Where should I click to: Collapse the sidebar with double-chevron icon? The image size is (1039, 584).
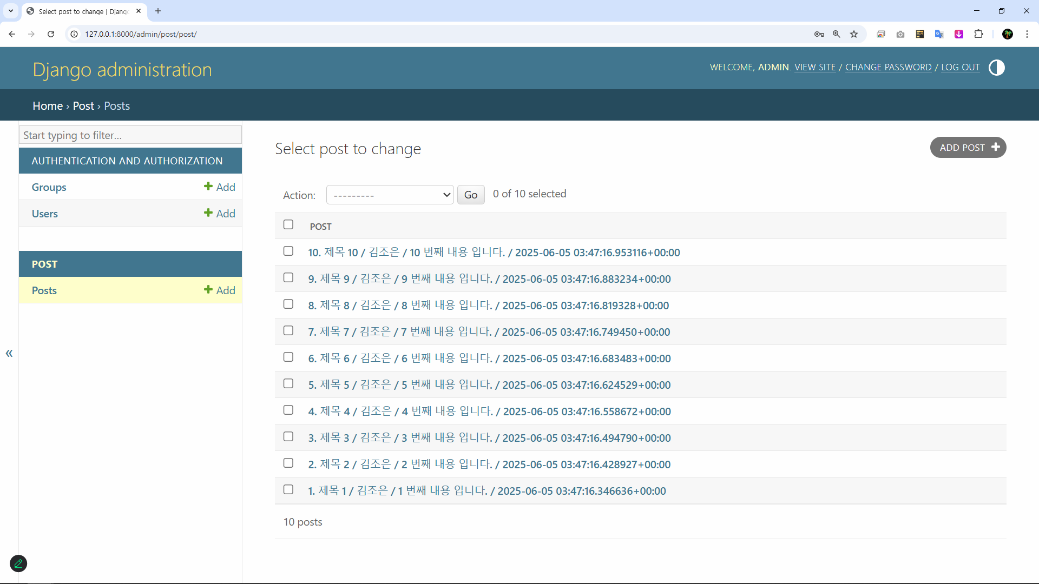click(x=9, y=353)
